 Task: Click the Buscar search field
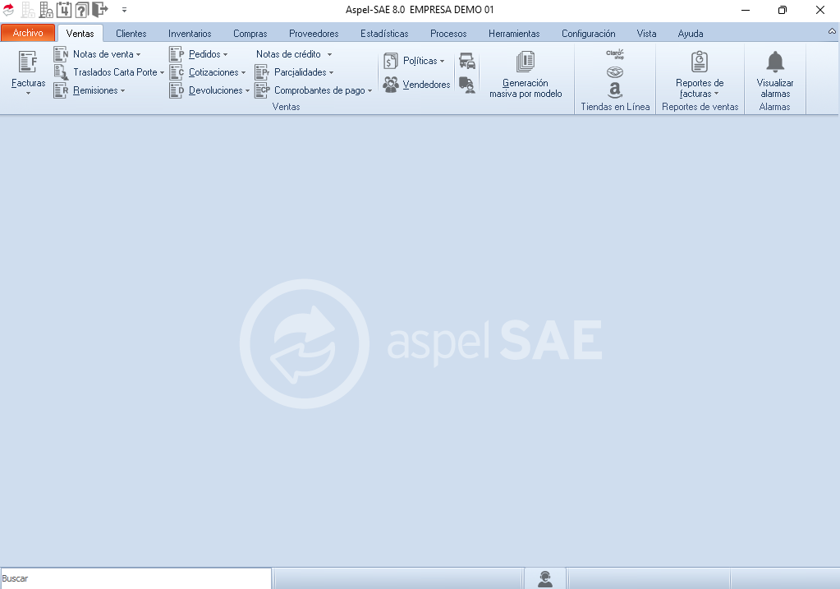(135, 578)
